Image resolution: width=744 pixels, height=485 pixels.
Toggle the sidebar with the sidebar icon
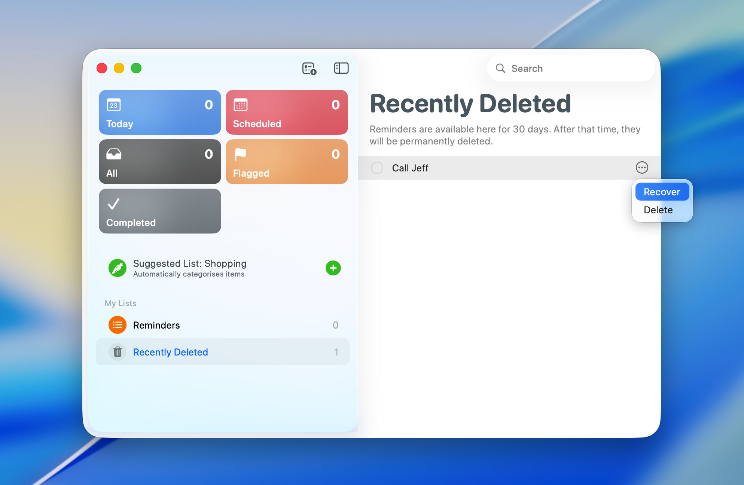[x=341, y=68]
